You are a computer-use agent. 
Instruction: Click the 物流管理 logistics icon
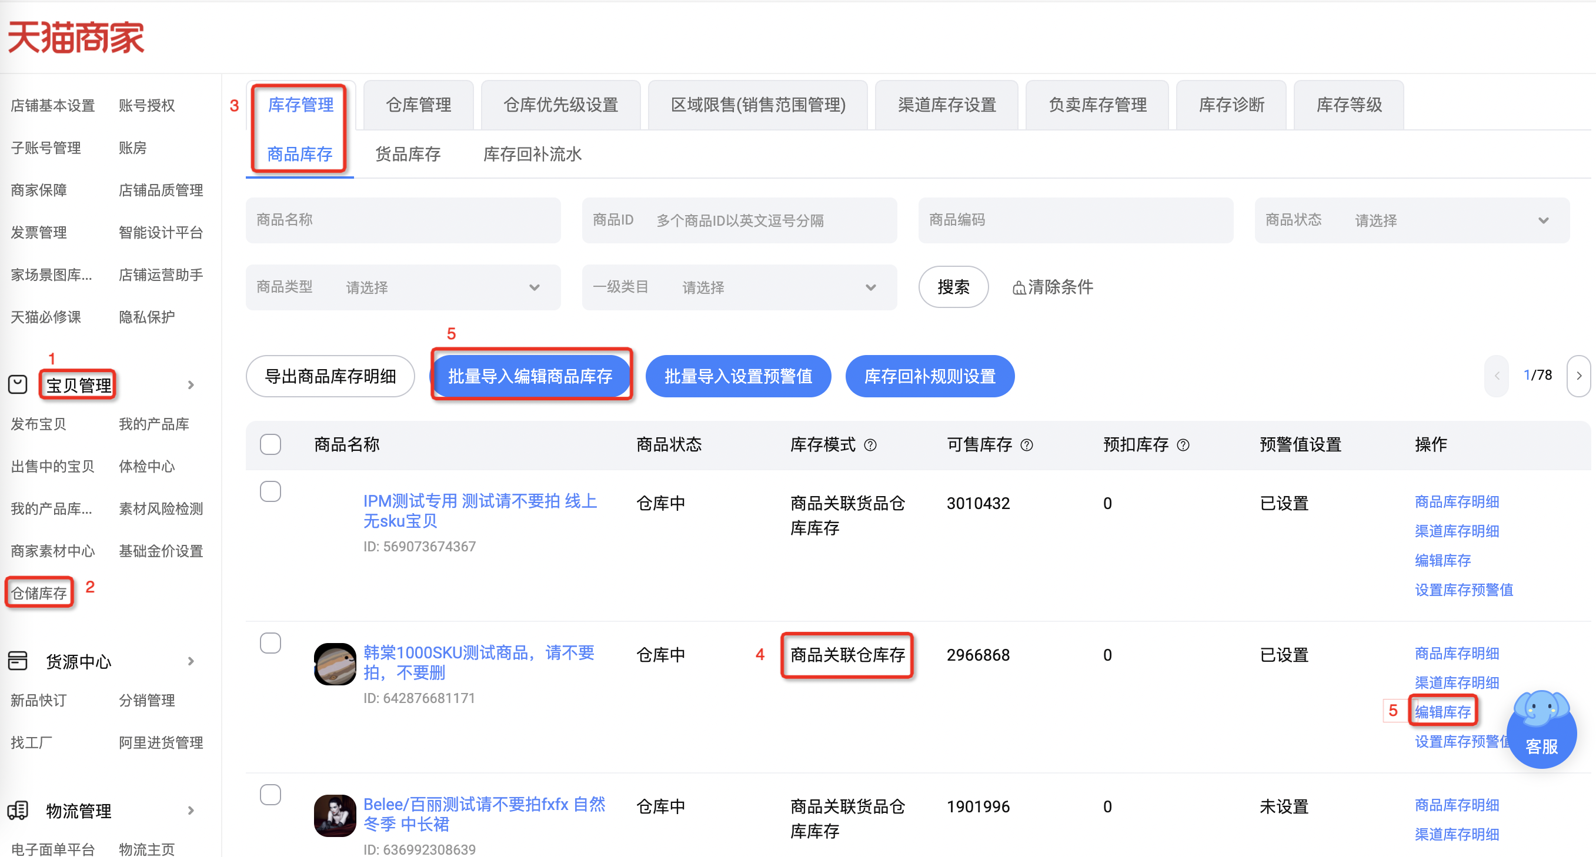[x=18, y=810]
